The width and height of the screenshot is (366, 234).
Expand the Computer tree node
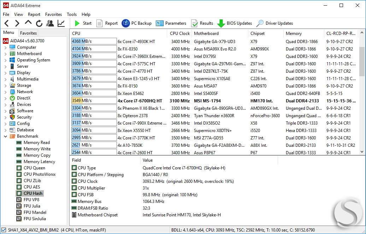coord(6,47)
